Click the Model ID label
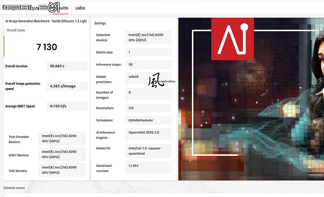The width and height of the screenshot is (324, 197). pos(103,148)
